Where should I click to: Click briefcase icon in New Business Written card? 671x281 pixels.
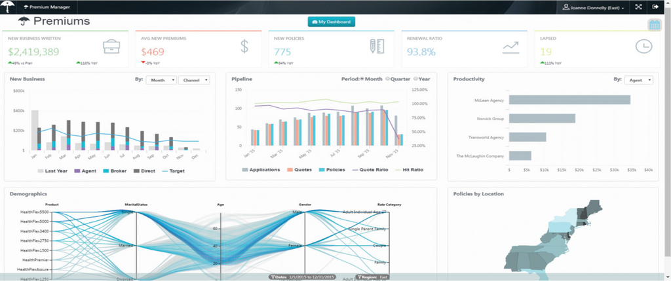(111, 47)
